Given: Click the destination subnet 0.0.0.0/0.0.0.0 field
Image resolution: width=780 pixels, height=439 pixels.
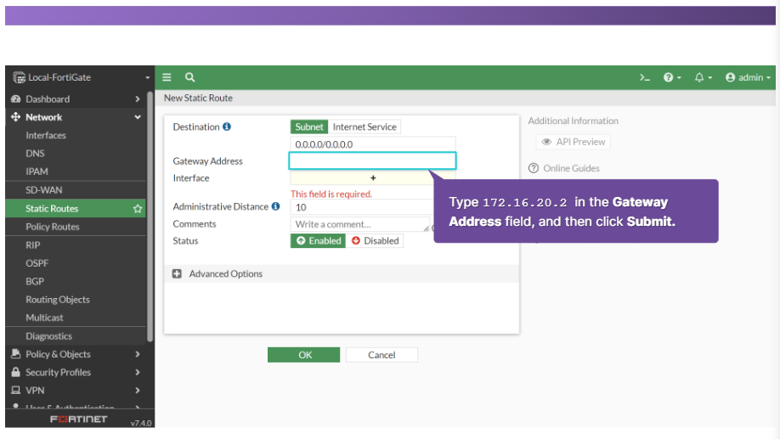Looking at the screenshot, I should [x=373, y=144].
